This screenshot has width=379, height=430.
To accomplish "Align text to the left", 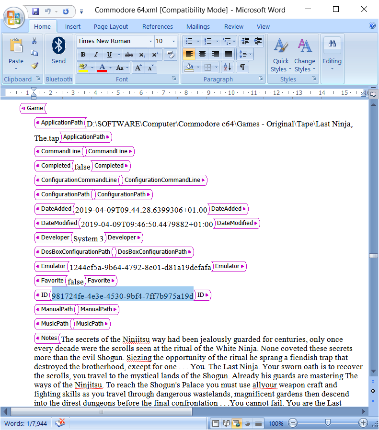I will click(x=189, y=54).
